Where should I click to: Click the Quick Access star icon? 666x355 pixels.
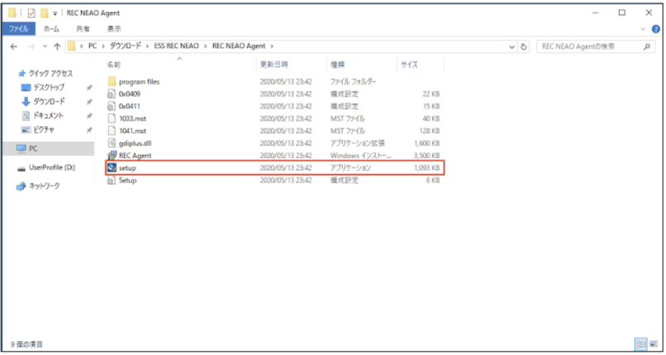[21, 73]
